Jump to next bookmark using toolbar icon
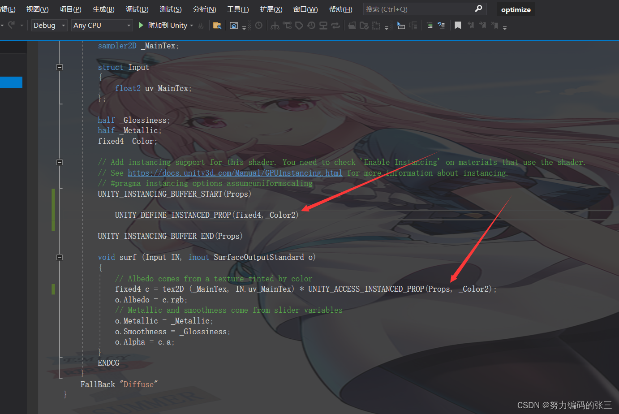 [x=482, y=26]
